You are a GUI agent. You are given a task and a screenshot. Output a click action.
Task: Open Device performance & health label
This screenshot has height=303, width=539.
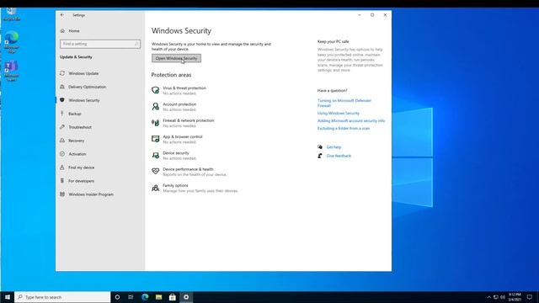(188, 169)
